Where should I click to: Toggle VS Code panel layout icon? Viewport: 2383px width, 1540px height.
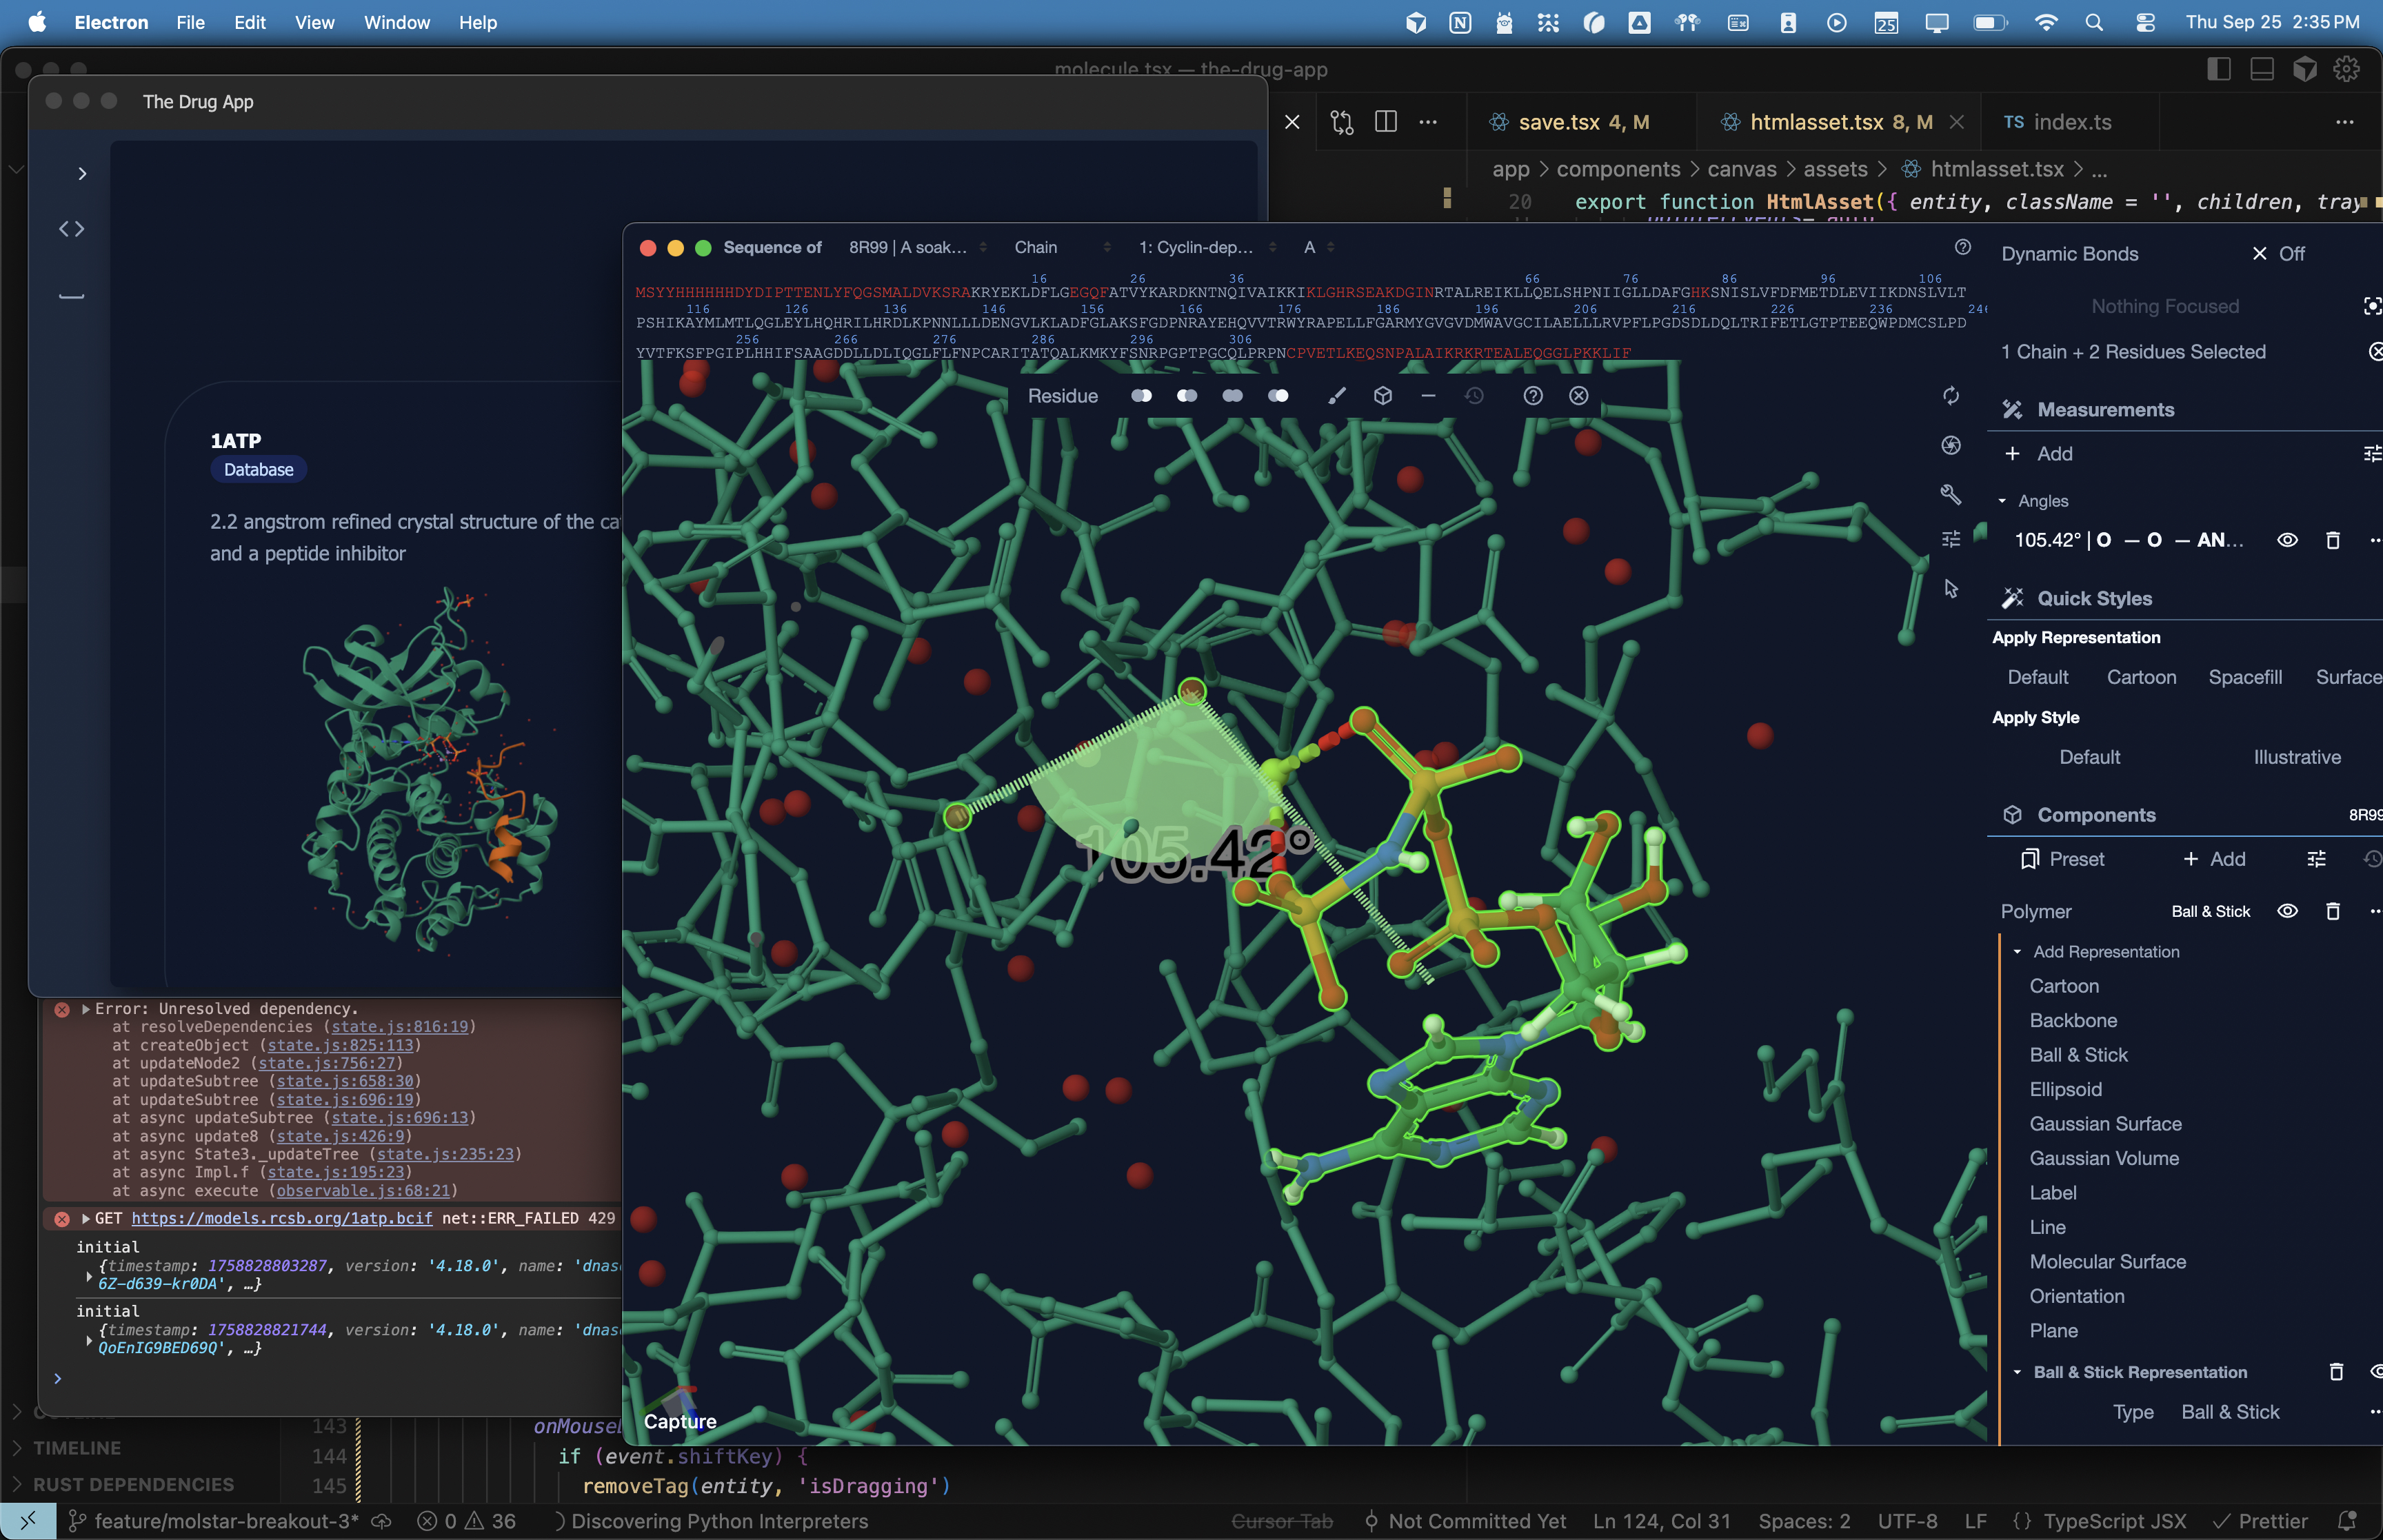[2262, 69]
